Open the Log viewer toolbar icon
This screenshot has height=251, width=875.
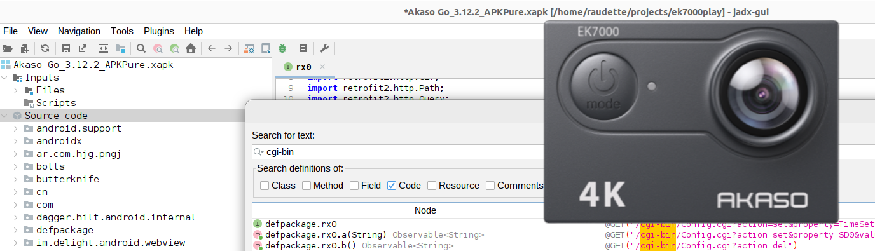click(x=303, y=48)
